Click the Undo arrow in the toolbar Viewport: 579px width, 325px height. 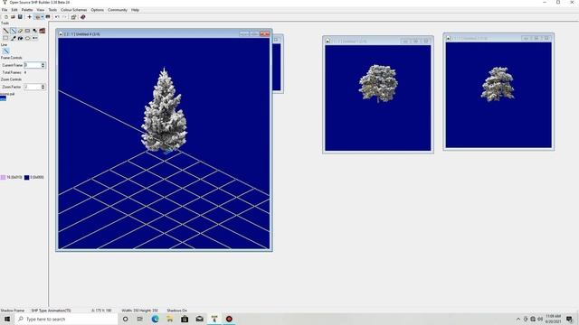pyautogui.click(x=57, y=17)
